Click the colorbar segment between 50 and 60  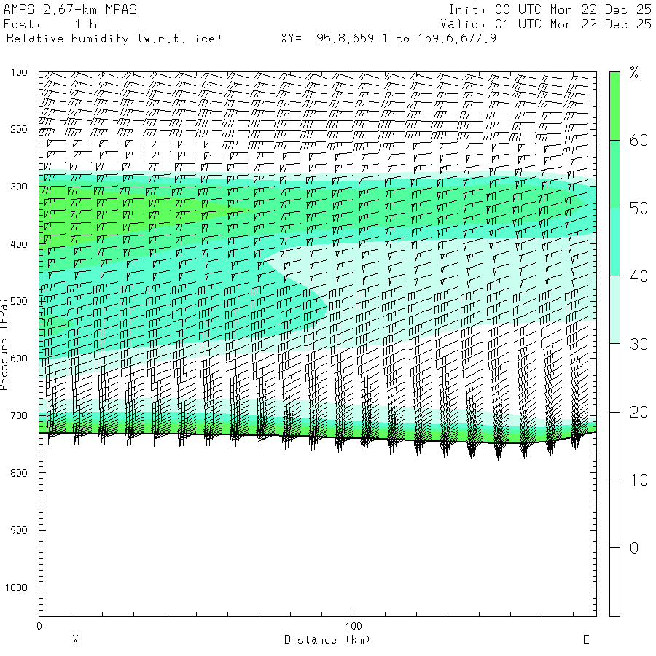click(614, 174)
